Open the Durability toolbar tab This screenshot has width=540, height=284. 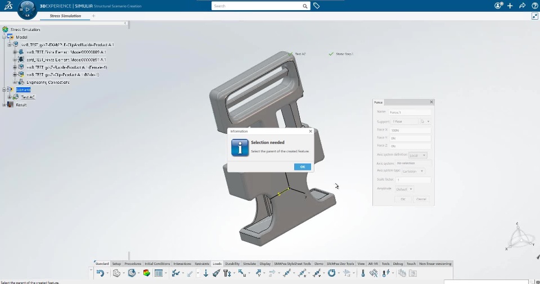[232, 264]
